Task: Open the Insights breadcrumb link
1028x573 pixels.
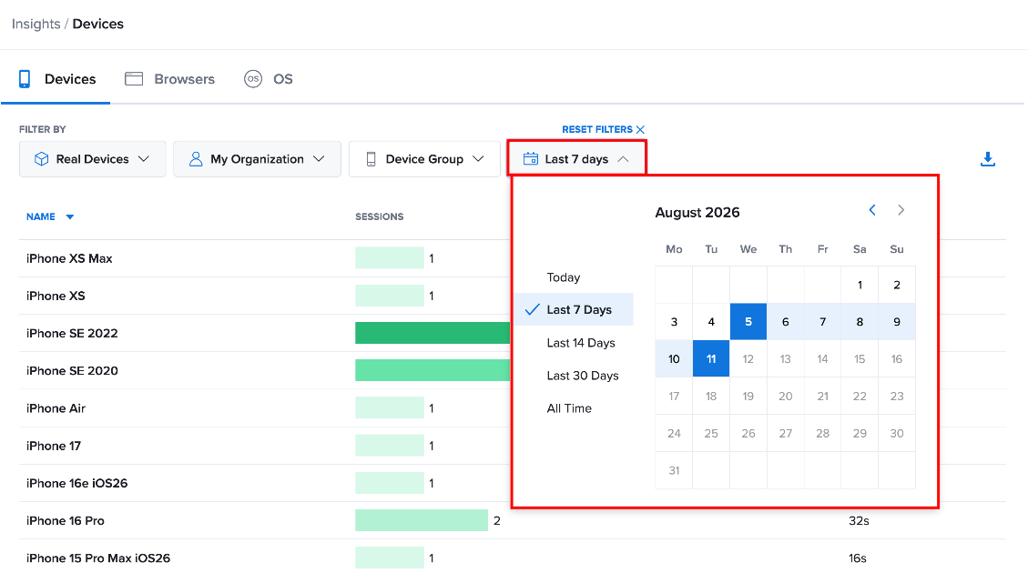Action: point(36,25)
